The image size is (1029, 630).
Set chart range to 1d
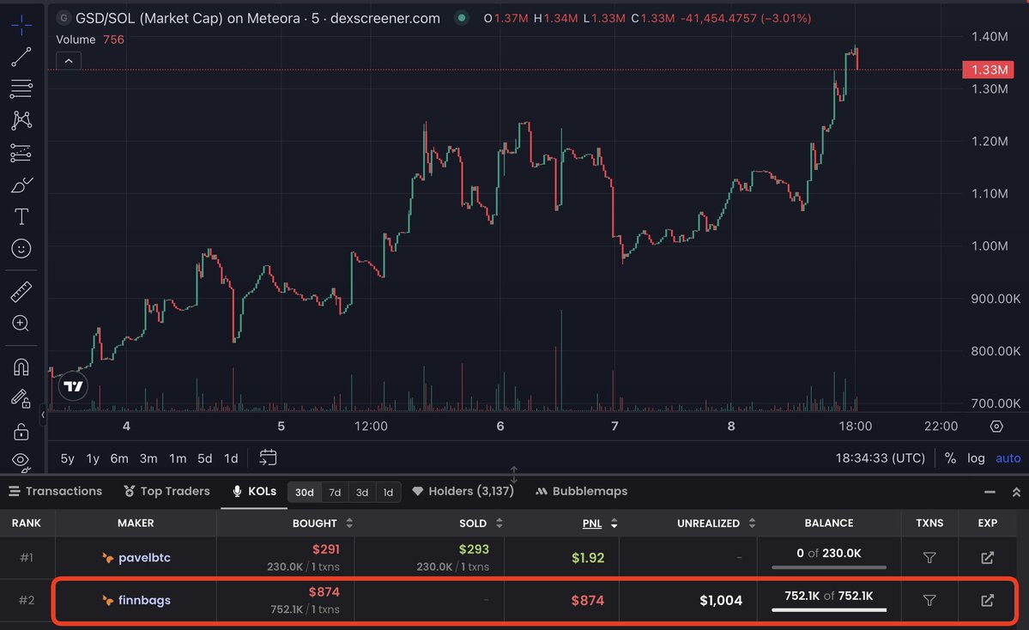pos(231,458)
